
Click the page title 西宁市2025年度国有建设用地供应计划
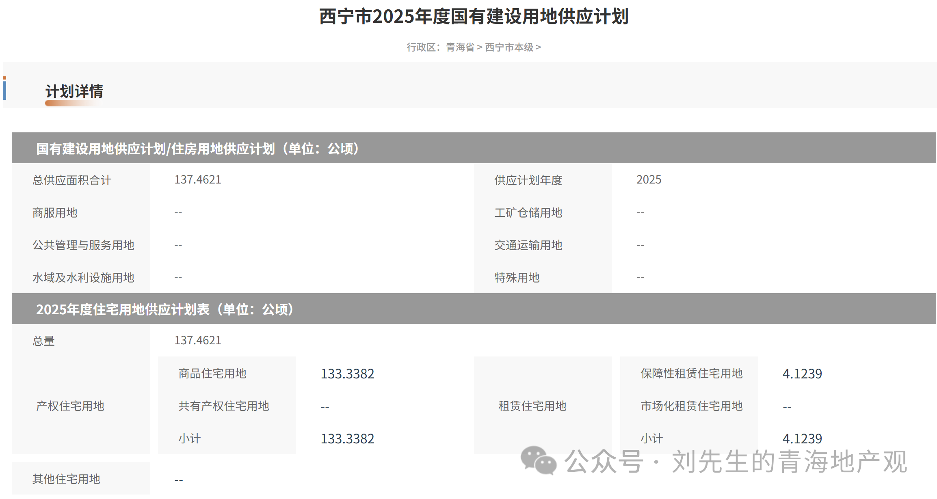[x=474, y=17]
